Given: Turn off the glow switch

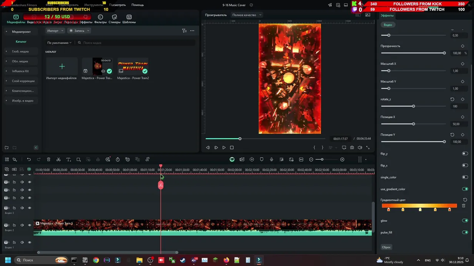Looking at the screenshot, I should pyautogui.click(x=465, y=221).
